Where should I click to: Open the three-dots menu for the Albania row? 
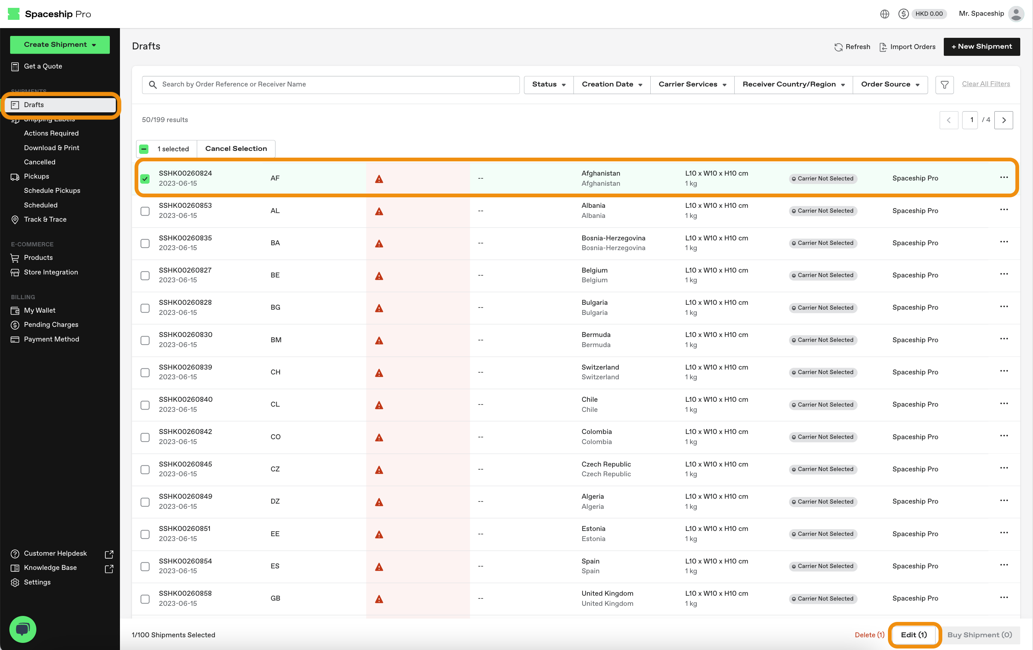click(x=1003, y=210)
